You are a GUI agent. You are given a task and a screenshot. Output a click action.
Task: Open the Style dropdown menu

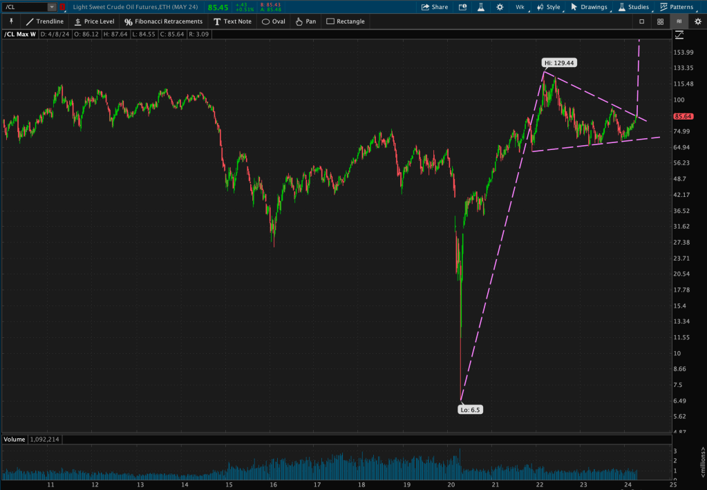point(549,7)
